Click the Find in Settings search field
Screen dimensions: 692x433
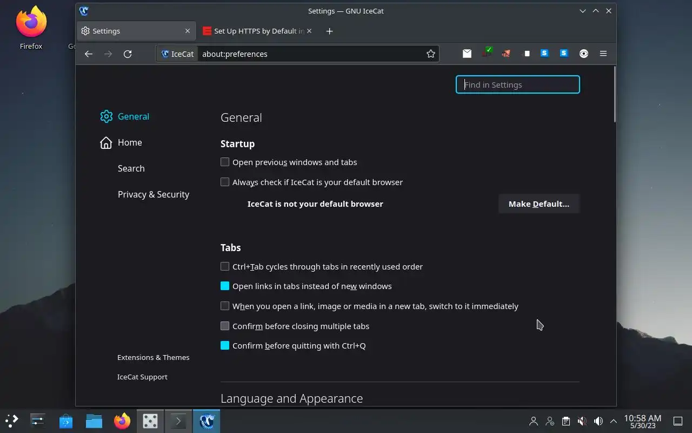(518, 84)
